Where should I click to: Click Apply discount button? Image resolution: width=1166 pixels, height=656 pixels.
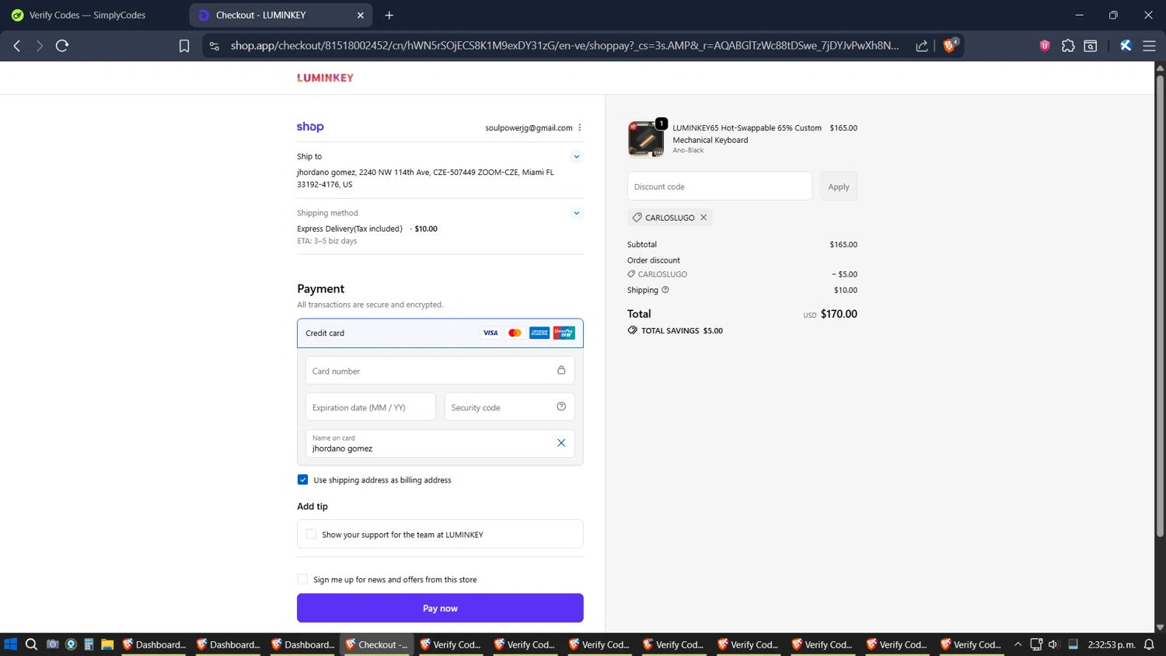(x=839, y=187)
